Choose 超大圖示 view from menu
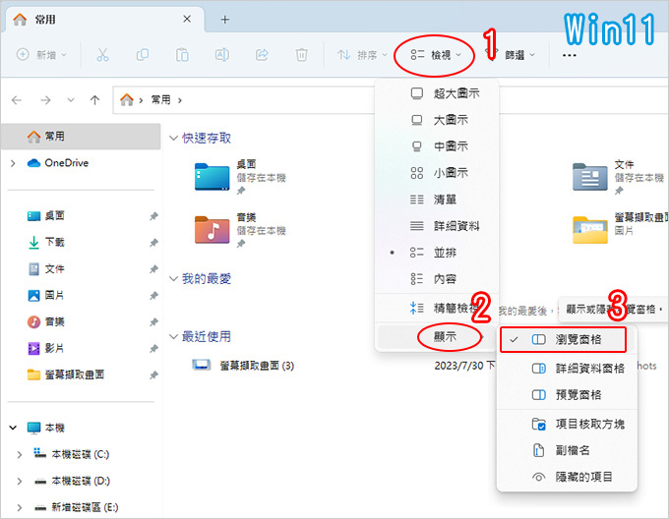This screenshot has width=669, height=519. pos(437,93)
